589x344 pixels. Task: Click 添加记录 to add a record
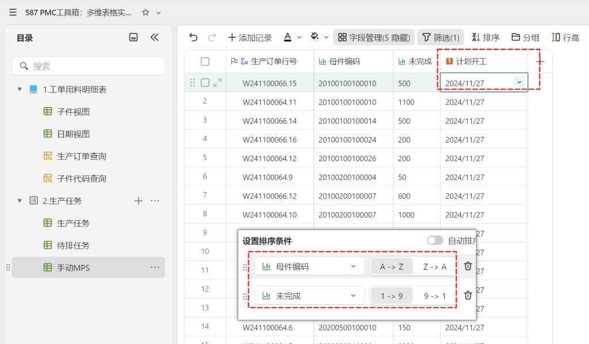point(250,37)
